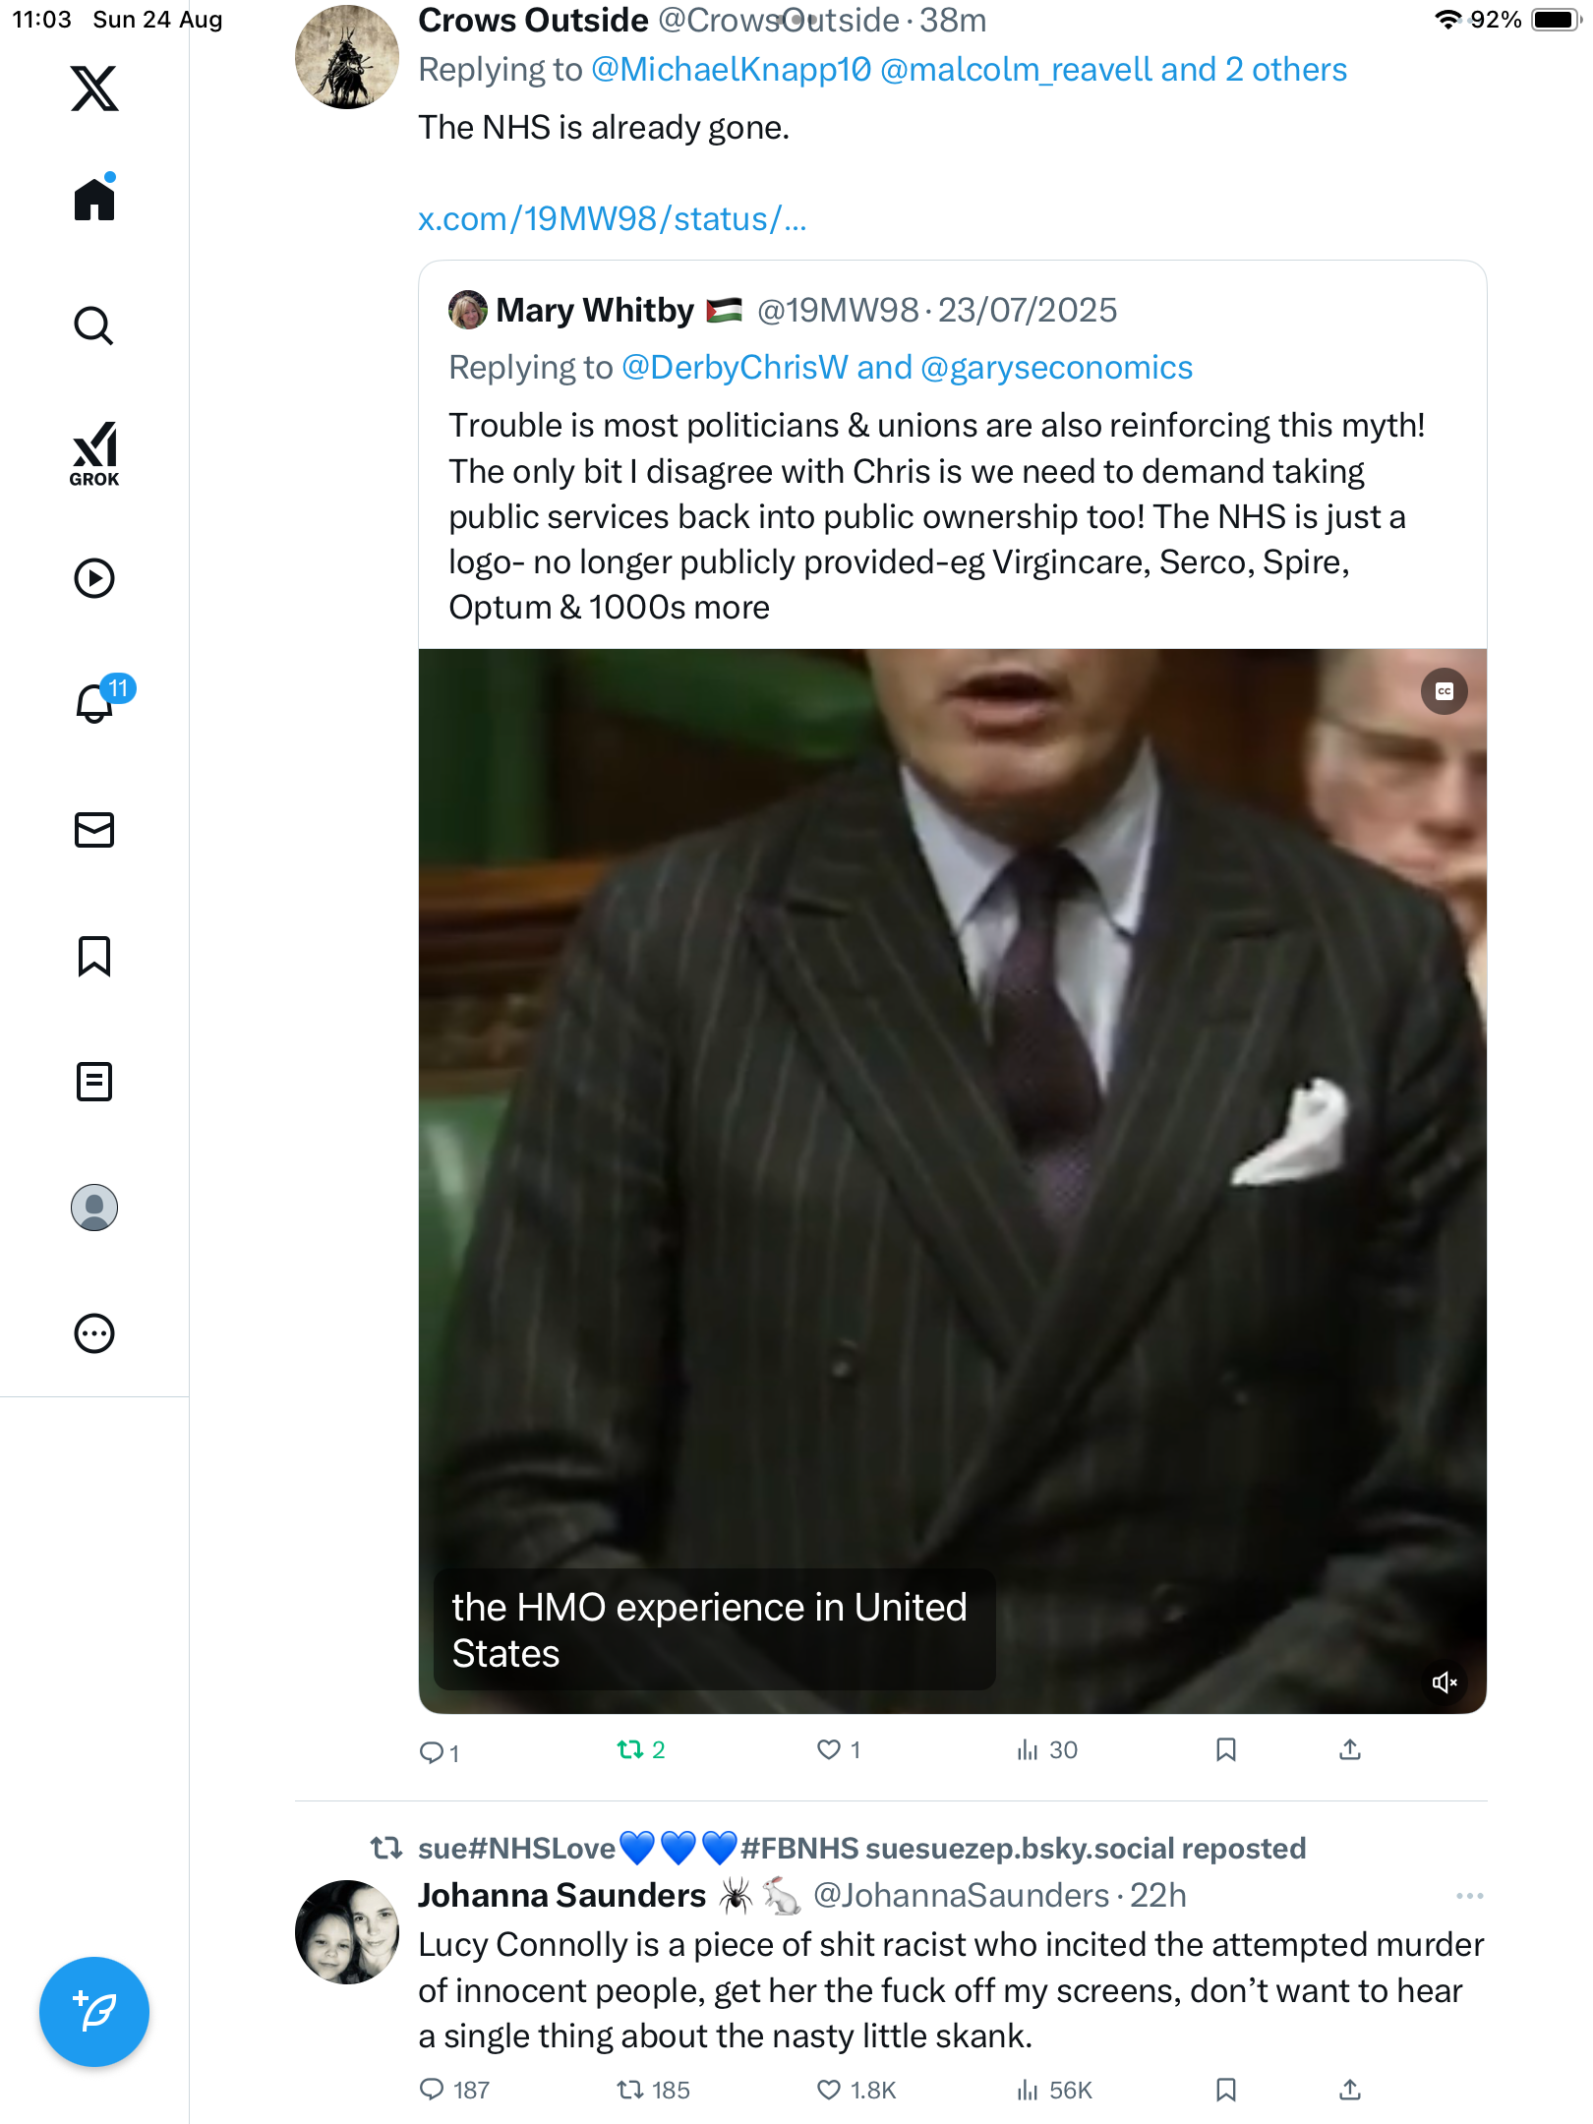
Task: Open the More options circle menu
Action: (94, 1333)
